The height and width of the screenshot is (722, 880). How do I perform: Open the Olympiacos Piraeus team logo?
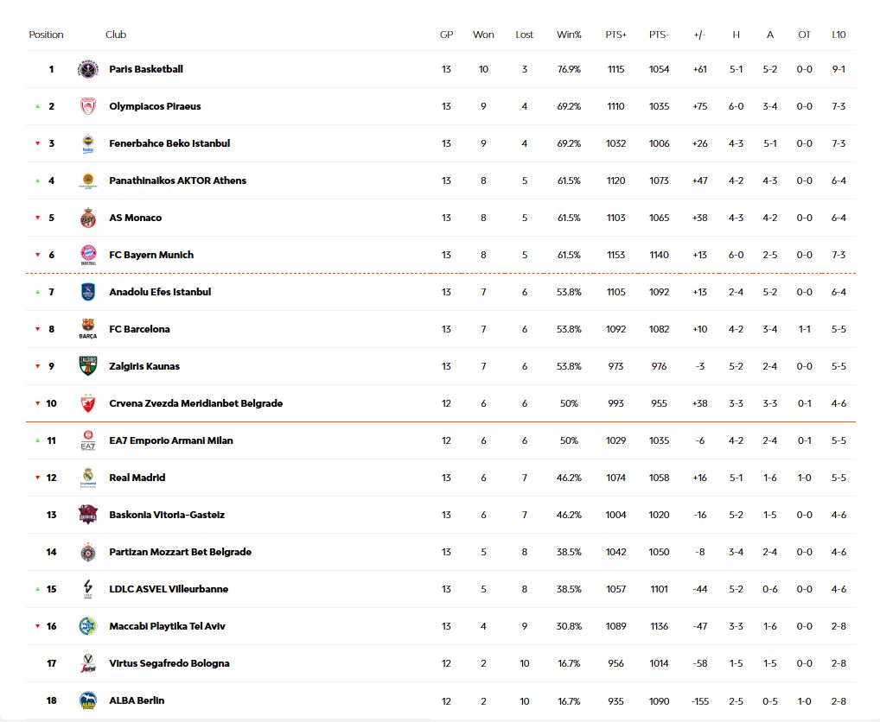coord(88,106)
